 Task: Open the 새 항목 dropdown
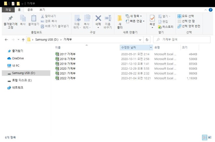pyautogui.click(x=134, y=16)
